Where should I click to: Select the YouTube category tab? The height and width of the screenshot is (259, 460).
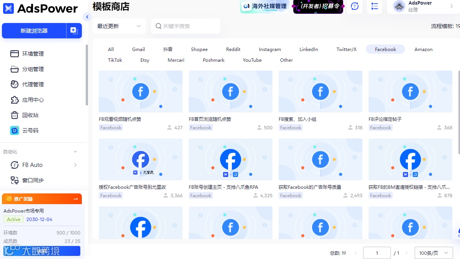[x=252, y=60]
